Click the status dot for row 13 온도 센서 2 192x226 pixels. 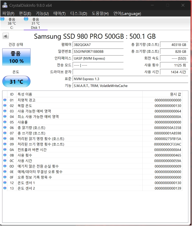pyautogui.click(x=5, y=188)
